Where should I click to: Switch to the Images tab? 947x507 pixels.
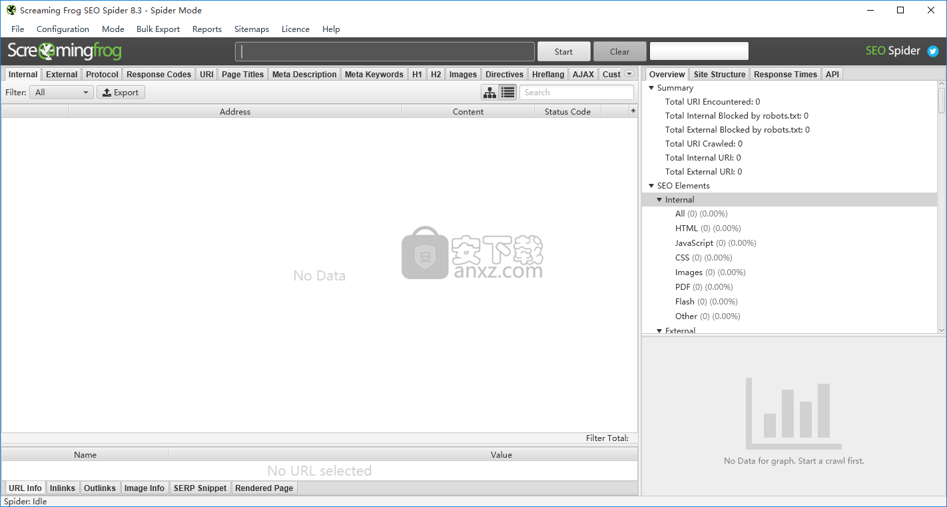(463, 75)
